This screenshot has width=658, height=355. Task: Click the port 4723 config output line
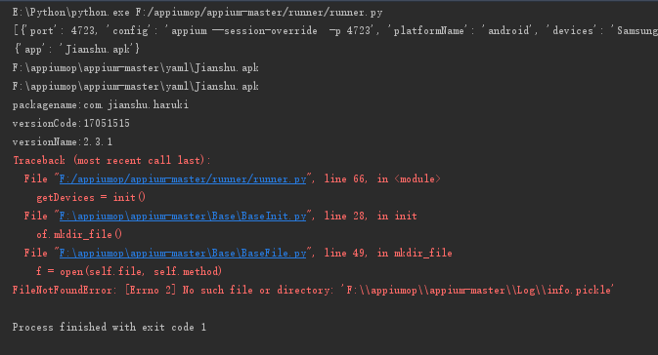tap(335, 31)
